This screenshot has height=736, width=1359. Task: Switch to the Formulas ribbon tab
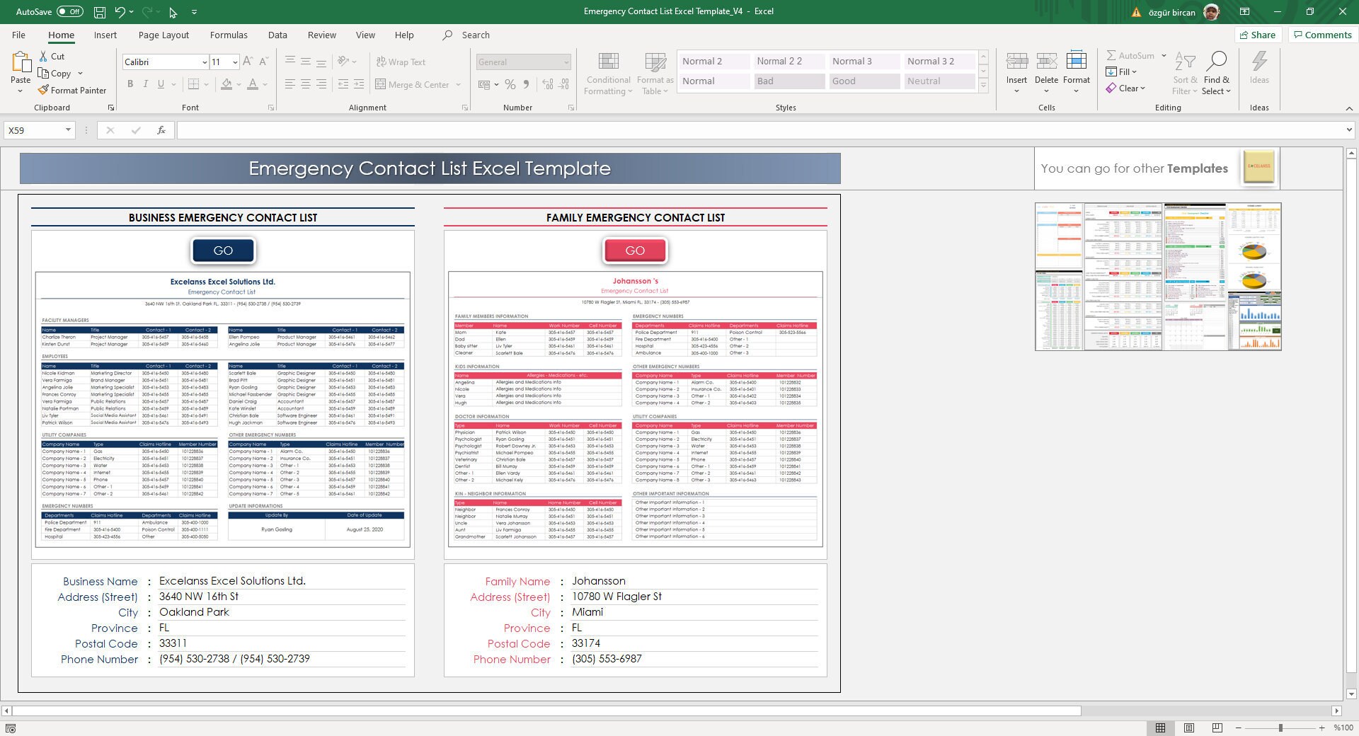pyautogui.click(x=229, y=35)
